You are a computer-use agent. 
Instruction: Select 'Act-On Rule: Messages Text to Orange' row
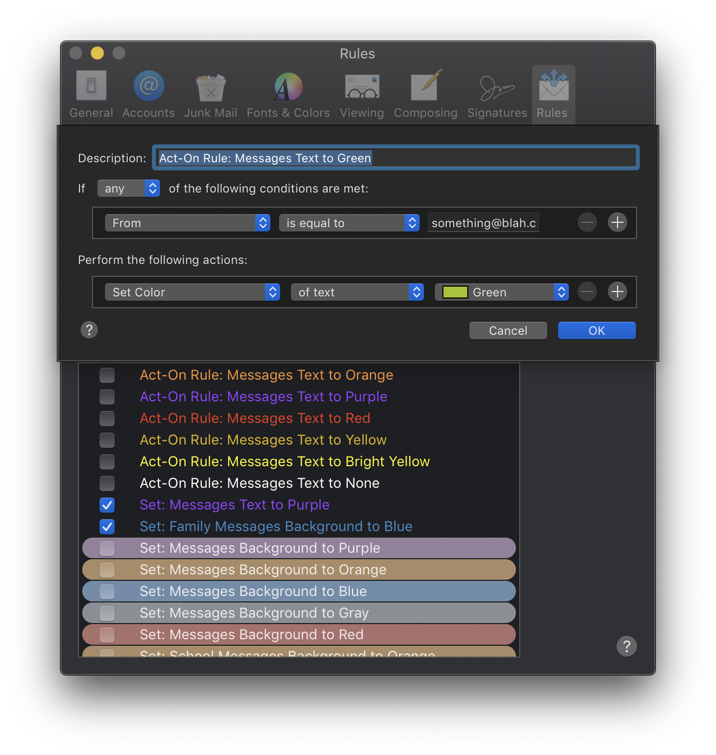tap(299, 375)
